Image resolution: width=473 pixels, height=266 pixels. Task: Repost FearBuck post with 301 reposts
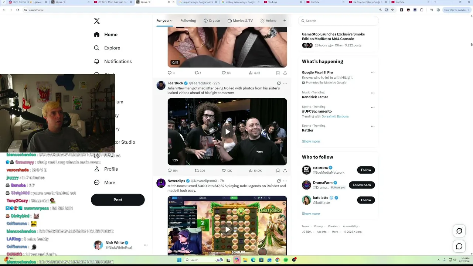point(200,170)
